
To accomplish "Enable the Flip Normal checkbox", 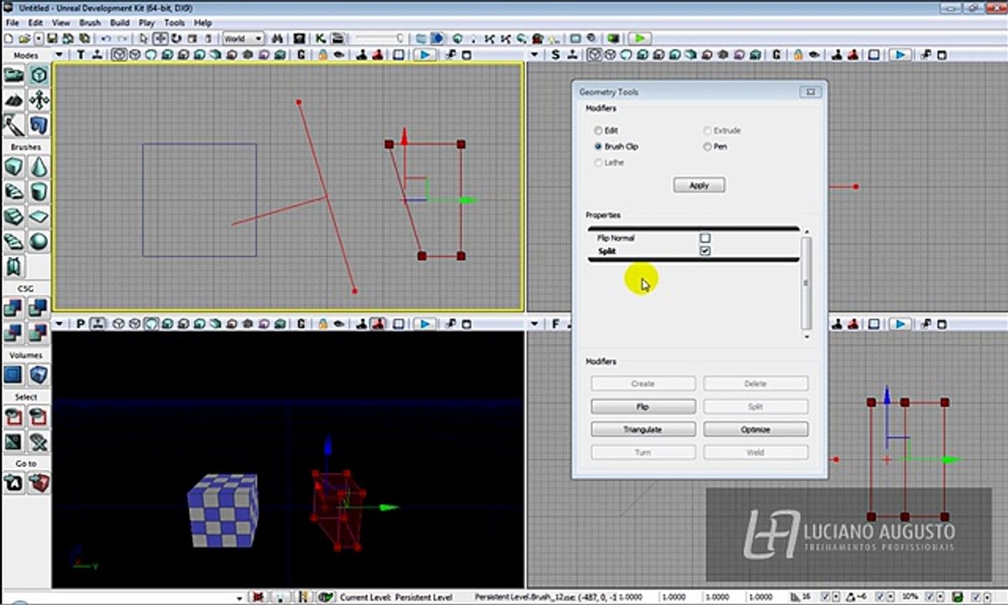I will [705, 238].
